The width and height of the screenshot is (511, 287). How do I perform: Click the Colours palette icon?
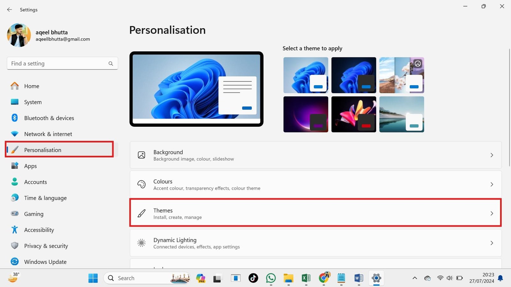click(141, 185)
